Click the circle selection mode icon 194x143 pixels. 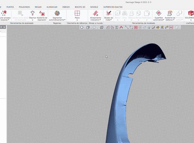pyautogui.click(x=140, y=27)
